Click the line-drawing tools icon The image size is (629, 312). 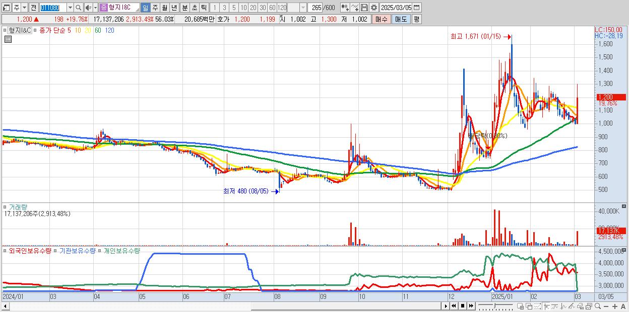(x=355, y=8)
